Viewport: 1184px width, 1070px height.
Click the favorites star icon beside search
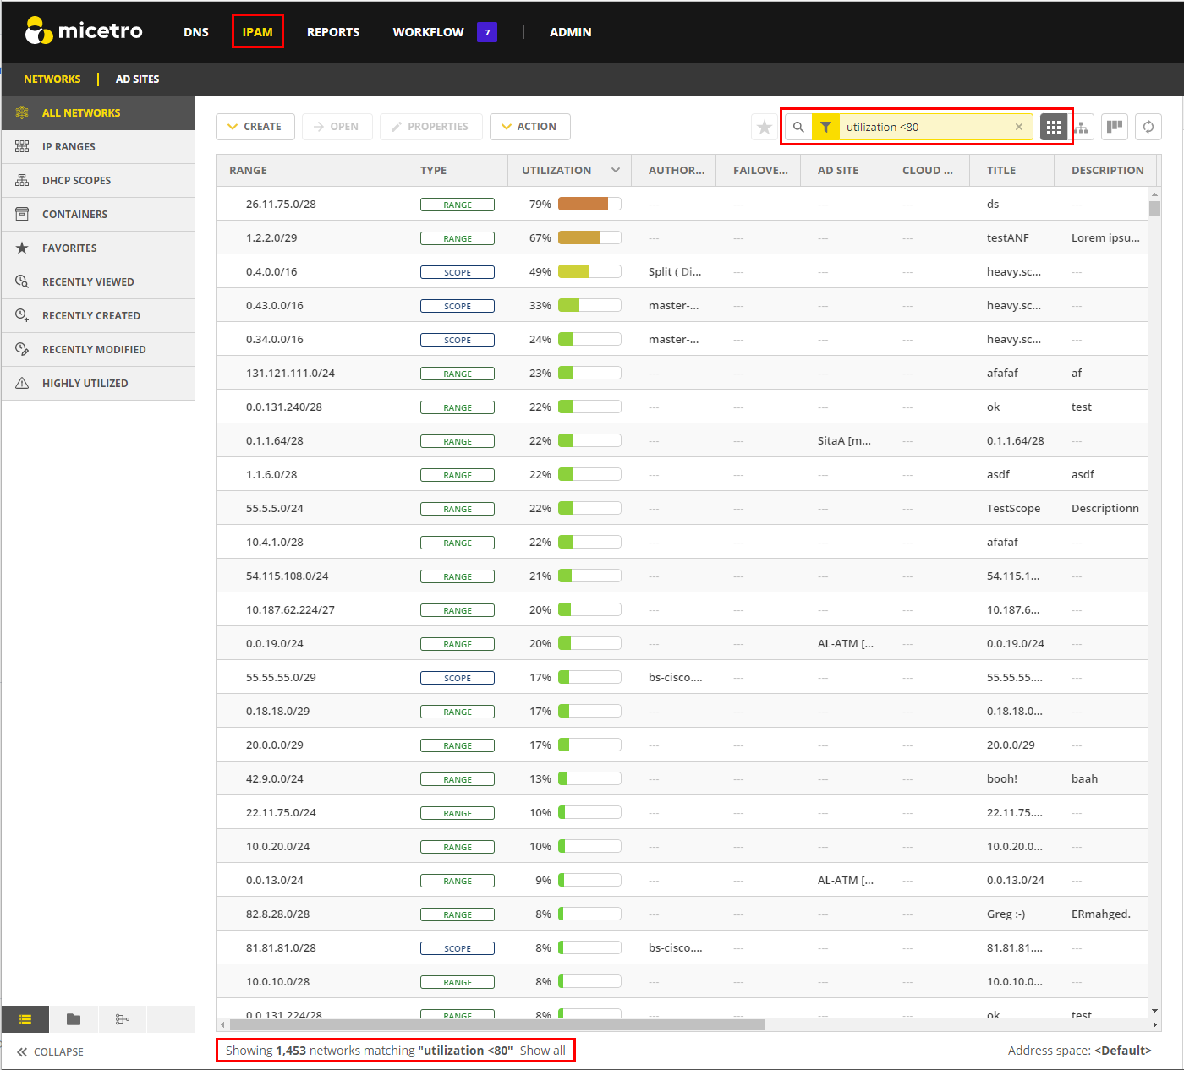(x=765, y=128)
